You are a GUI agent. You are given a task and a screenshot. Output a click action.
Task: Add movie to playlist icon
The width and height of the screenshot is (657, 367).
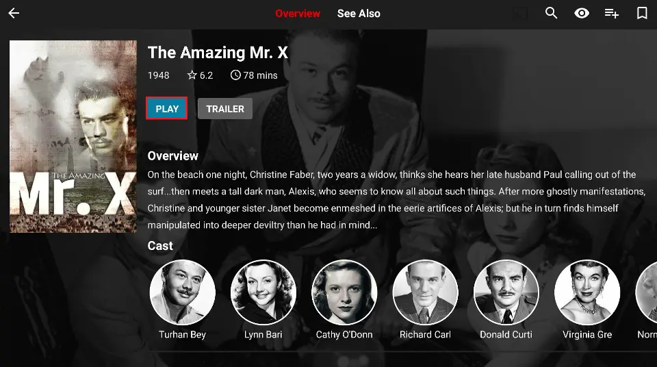pyautogui.click(x=611, y=14)
